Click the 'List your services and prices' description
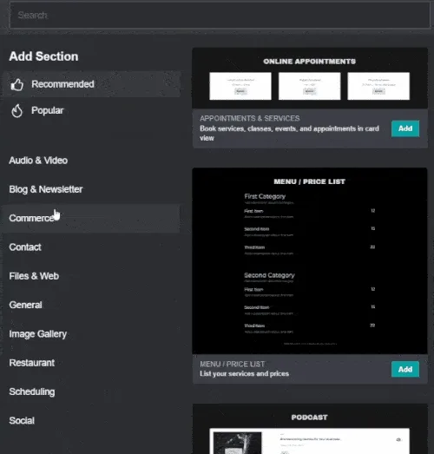Screen dimensions: 434x454 [x=245, y=374]
